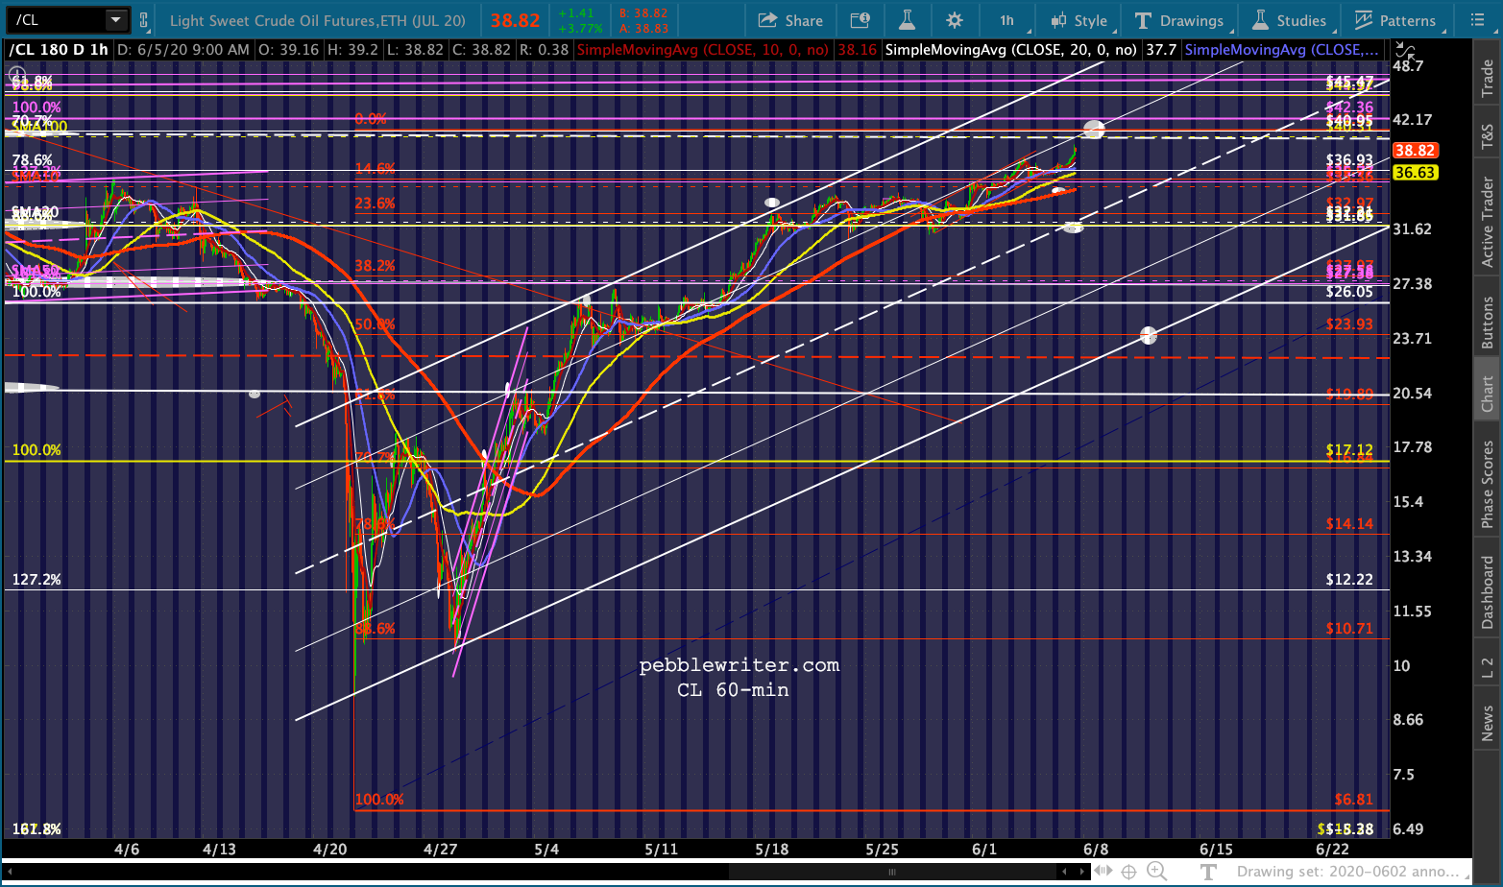Open the Dashboard sidebar tab

pyautogui.click(x=1488, y=592)
